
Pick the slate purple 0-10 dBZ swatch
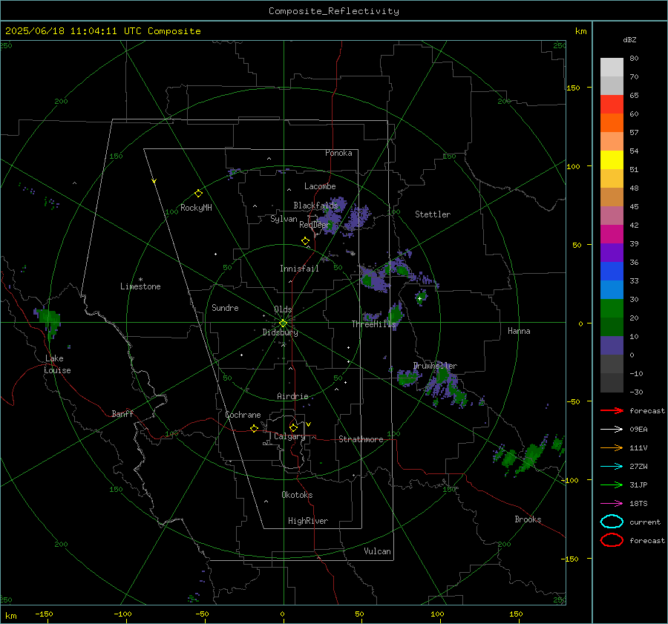point(612,346)
